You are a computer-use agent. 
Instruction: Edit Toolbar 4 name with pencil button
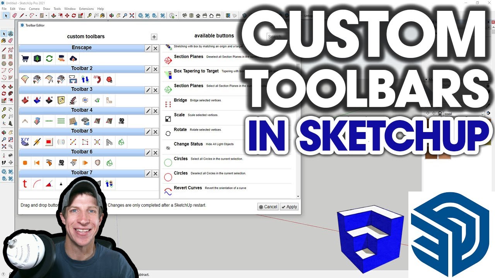click(x=148, y=111)
